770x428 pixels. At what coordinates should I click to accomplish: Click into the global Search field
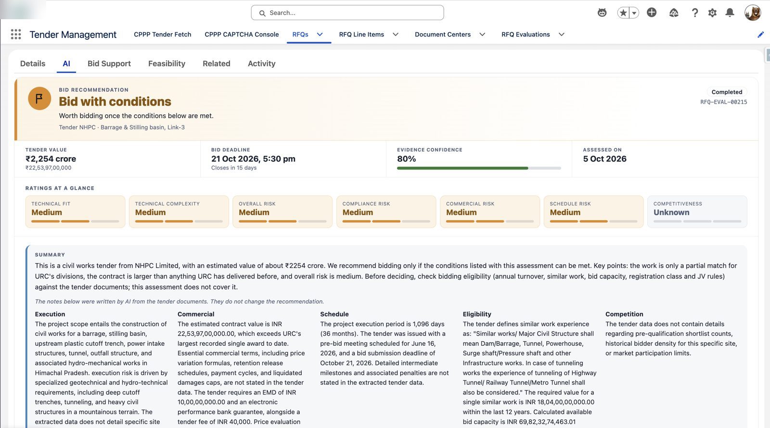[347, 12]
